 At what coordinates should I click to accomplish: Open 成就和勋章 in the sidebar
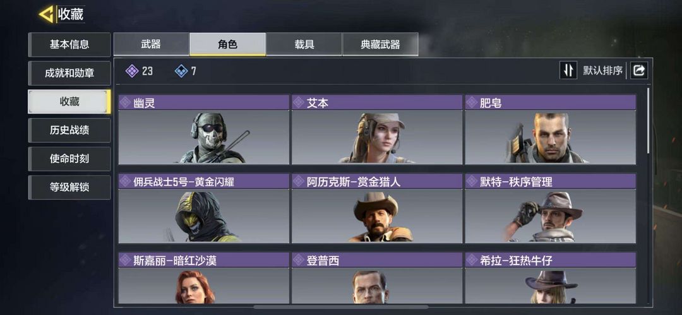tap(69, 73)
